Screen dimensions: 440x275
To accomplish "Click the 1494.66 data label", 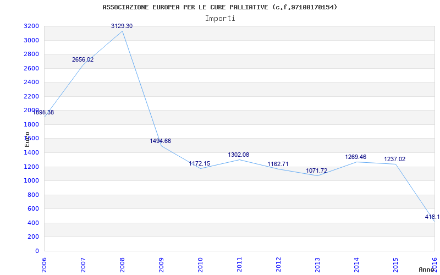I will (x=160, y=141).
